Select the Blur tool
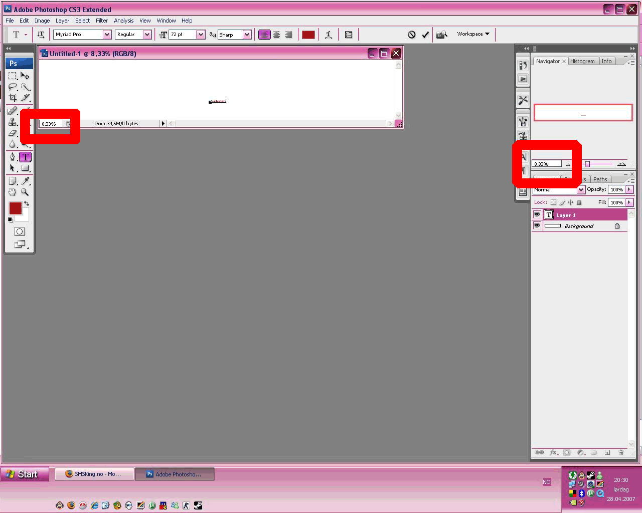This screenshot has width=642, height=513. click(13, 144)
